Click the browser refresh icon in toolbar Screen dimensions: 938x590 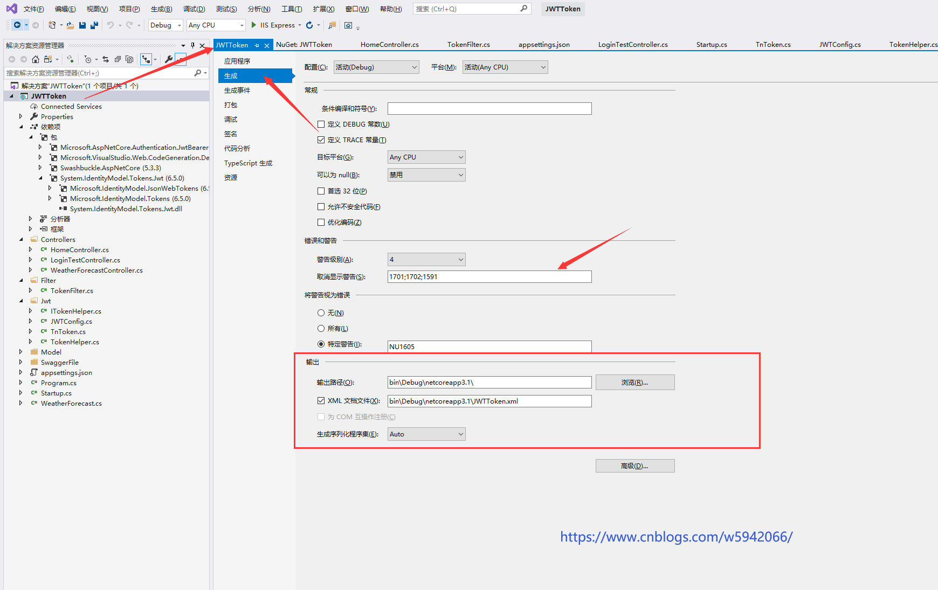[309, 25]
